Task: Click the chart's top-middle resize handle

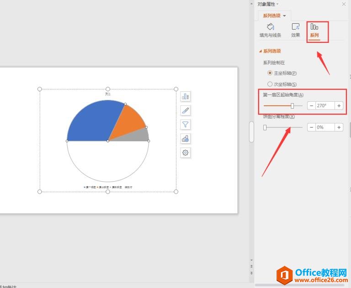Action: [108, 89]
